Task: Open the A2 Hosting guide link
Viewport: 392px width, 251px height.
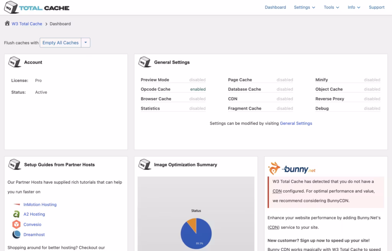Action: pyautogui.click(x=34, y=214)
